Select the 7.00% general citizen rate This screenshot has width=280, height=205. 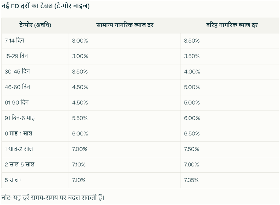click(x=80, y=149)
